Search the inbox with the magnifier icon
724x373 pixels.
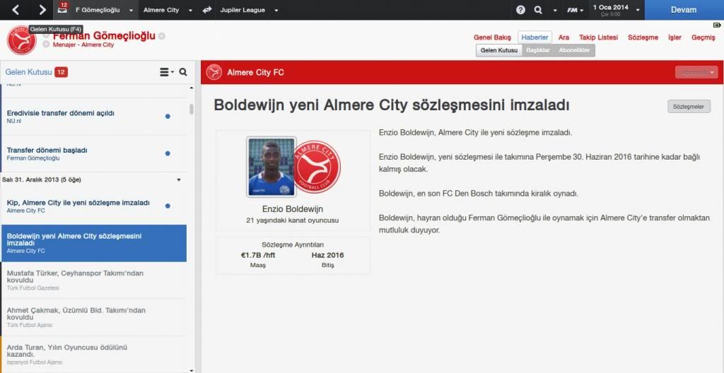pyautogui.click(x=183, y=72)
